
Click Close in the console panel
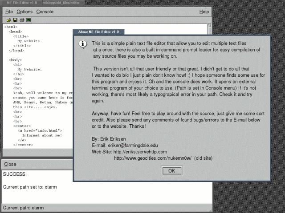tap(10, 164)
